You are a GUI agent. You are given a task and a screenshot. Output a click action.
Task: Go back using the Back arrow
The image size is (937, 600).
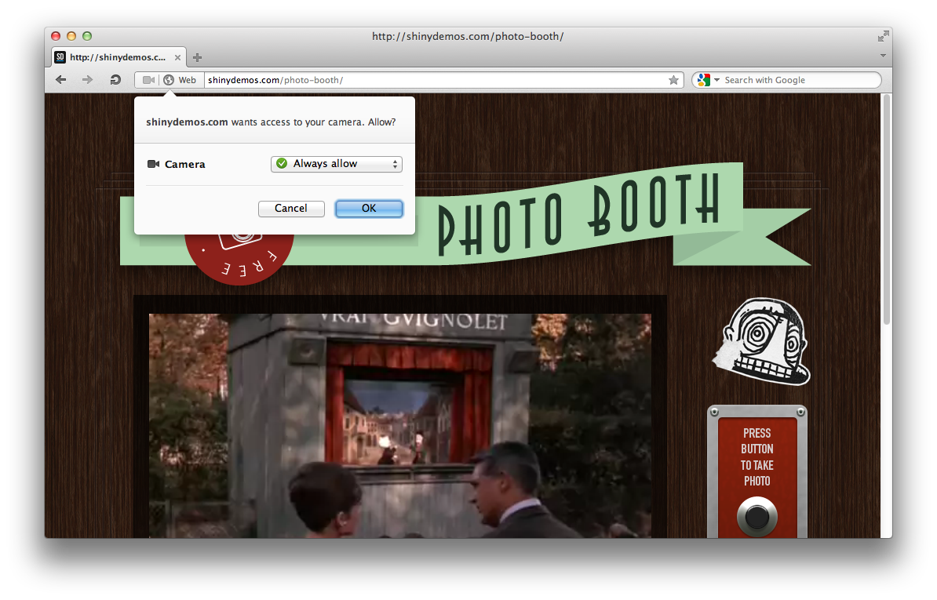pos(61,80)
